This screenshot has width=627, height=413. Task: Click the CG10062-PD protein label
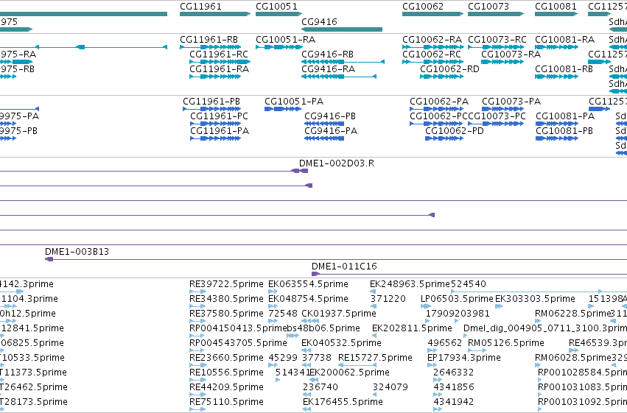pyautogui.click(x=455, y=131)
